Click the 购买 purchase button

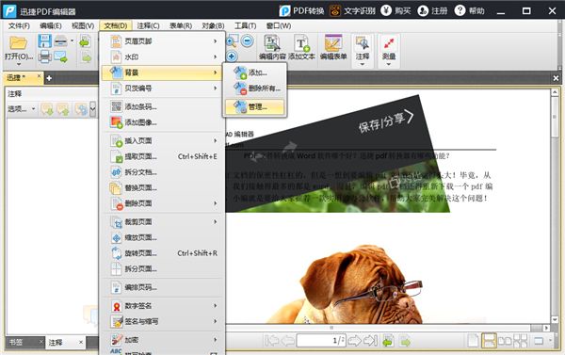coord(396,10)
